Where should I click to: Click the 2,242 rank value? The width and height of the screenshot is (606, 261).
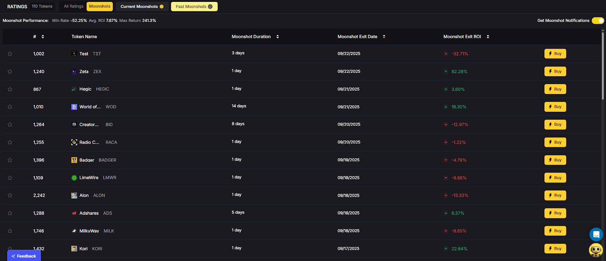39,195
